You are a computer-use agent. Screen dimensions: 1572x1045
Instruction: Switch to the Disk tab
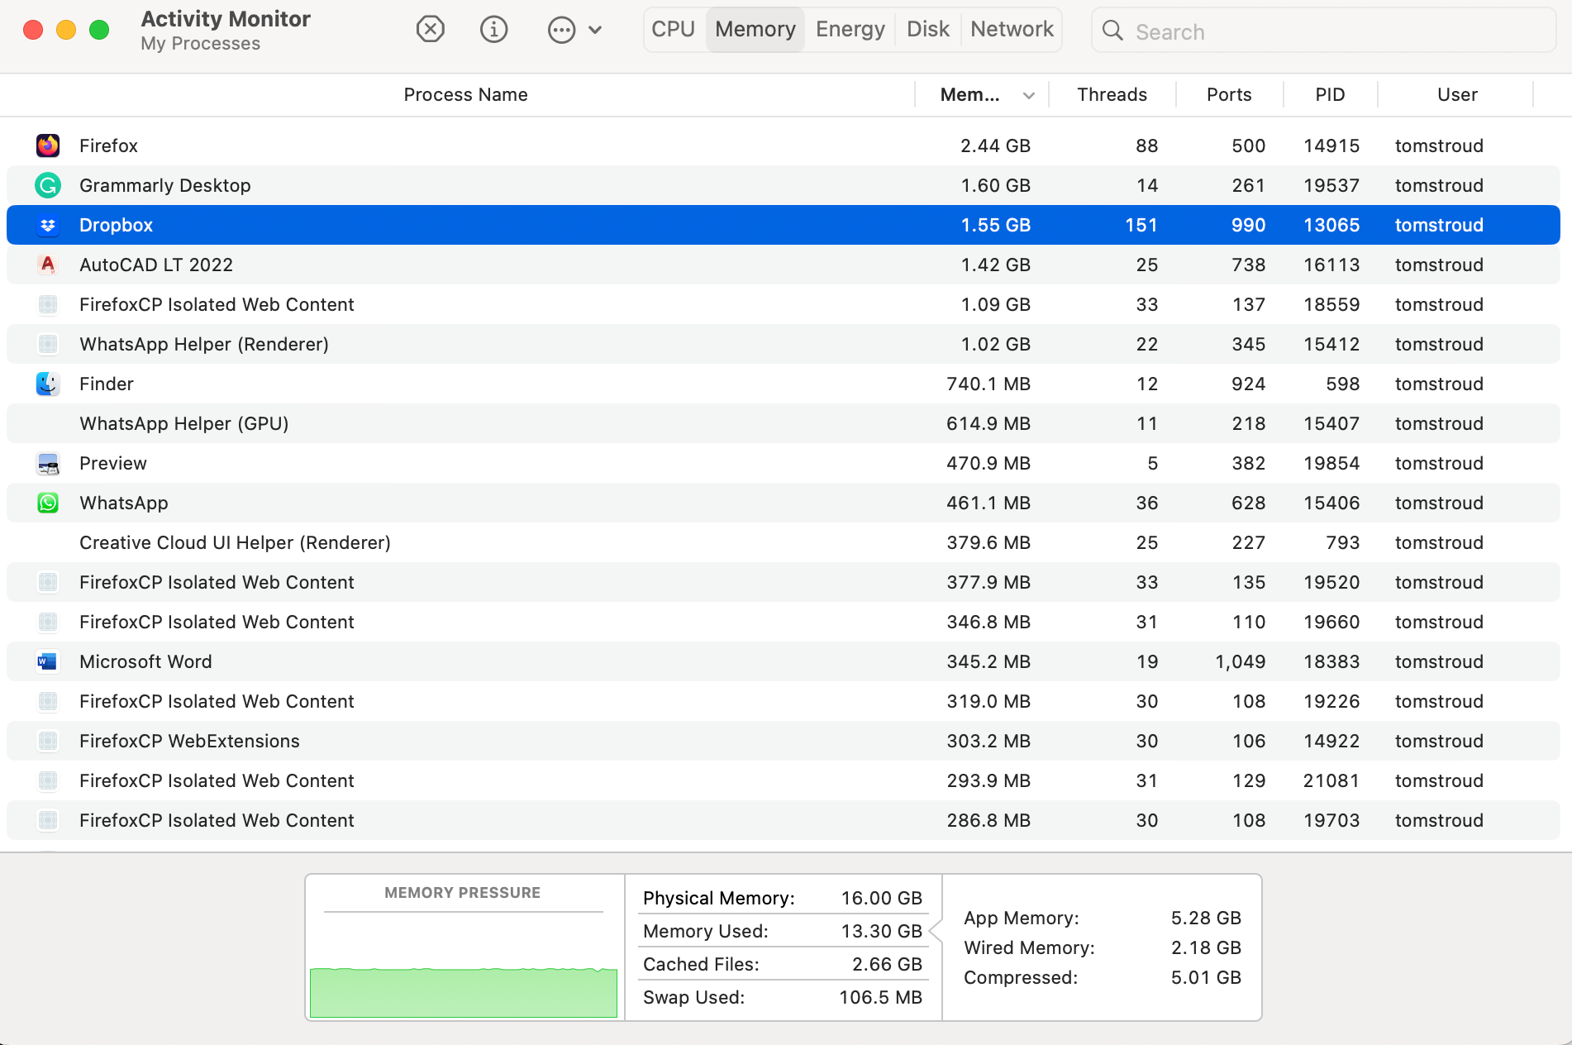[x=927, y=30]
